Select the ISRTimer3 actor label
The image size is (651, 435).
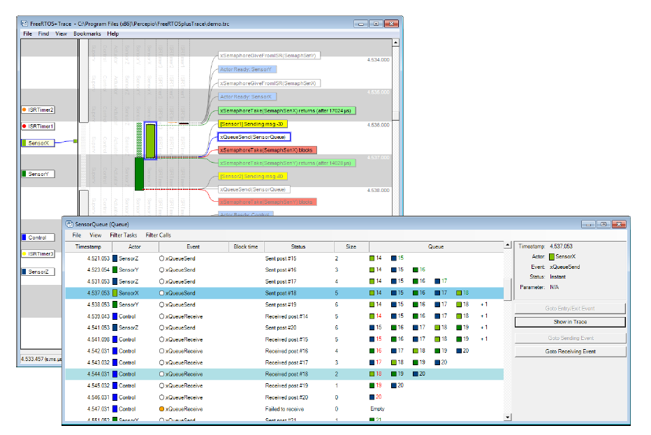[38, 254]
